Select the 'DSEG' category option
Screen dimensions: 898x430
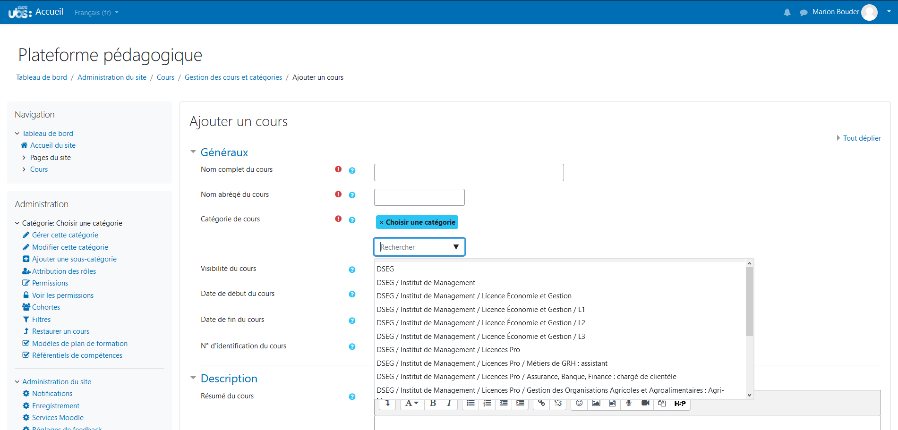pyautogui.click(x=560, y=269)
